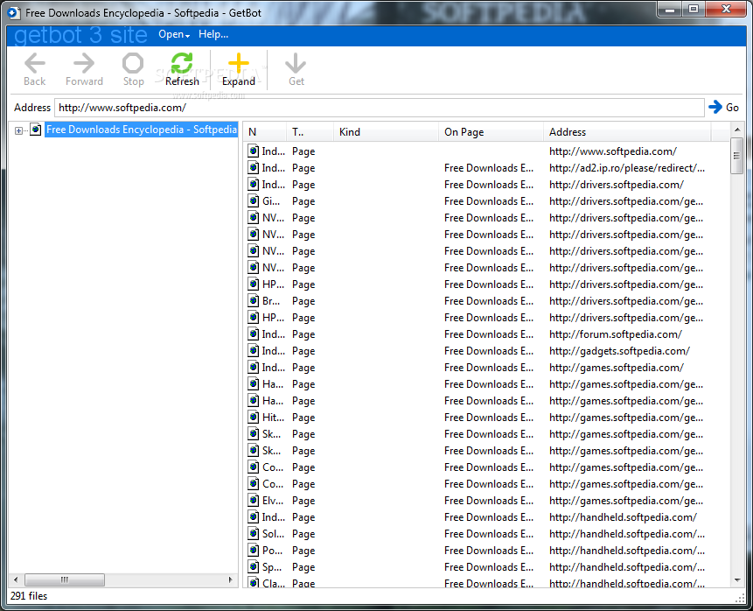This screenshot has height=611, width=753.
Task: Expand the Free Downloads Encyclopedia tree node
Action: click(x=18, y=130)
